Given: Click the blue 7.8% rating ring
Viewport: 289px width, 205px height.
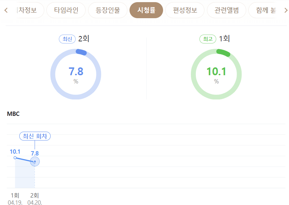Looking at the screenshot, I should [x=76, y=74].
